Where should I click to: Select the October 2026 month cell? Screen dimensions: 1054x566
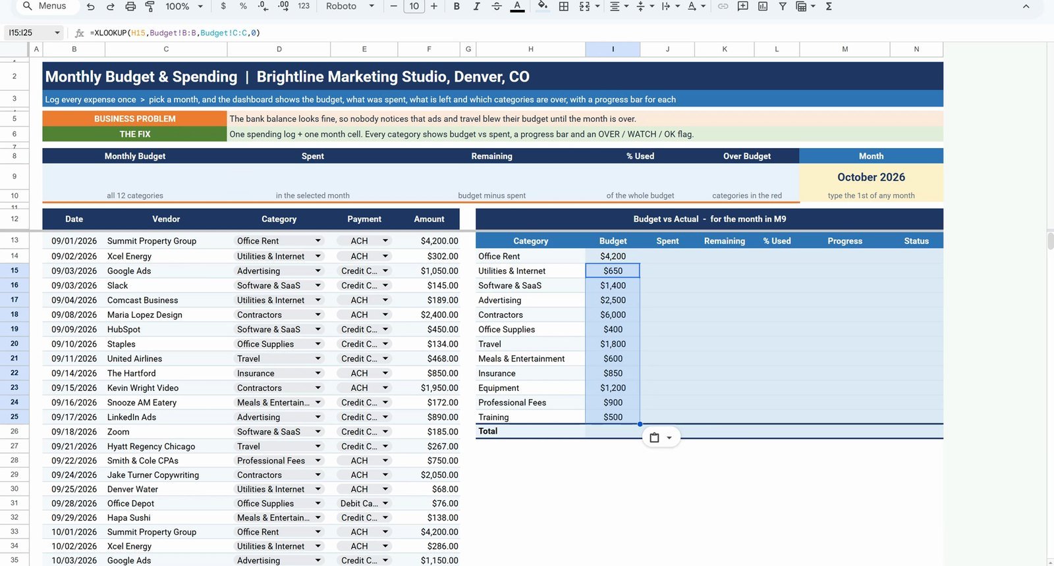click(x=871, y=177)
